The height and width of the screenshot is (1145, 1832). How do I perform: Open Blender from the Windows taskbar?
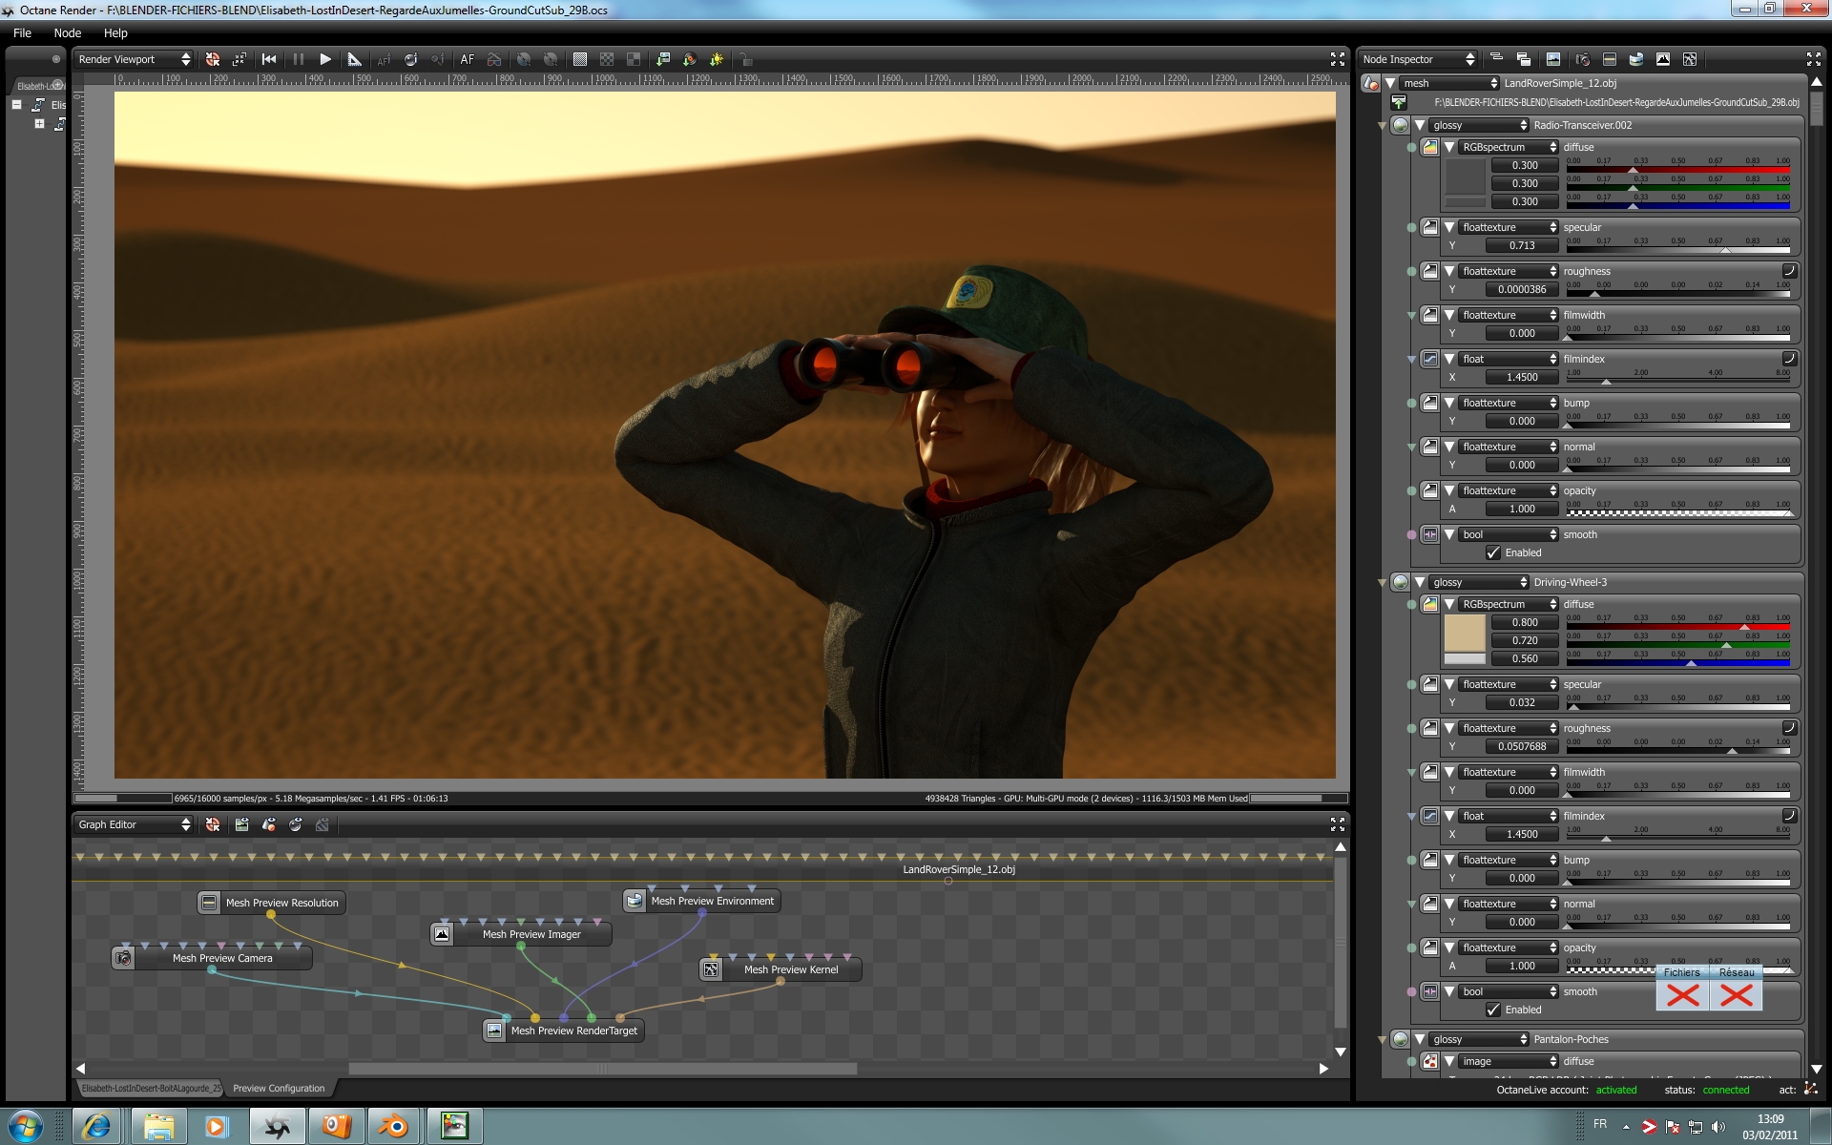(392, 1127)
